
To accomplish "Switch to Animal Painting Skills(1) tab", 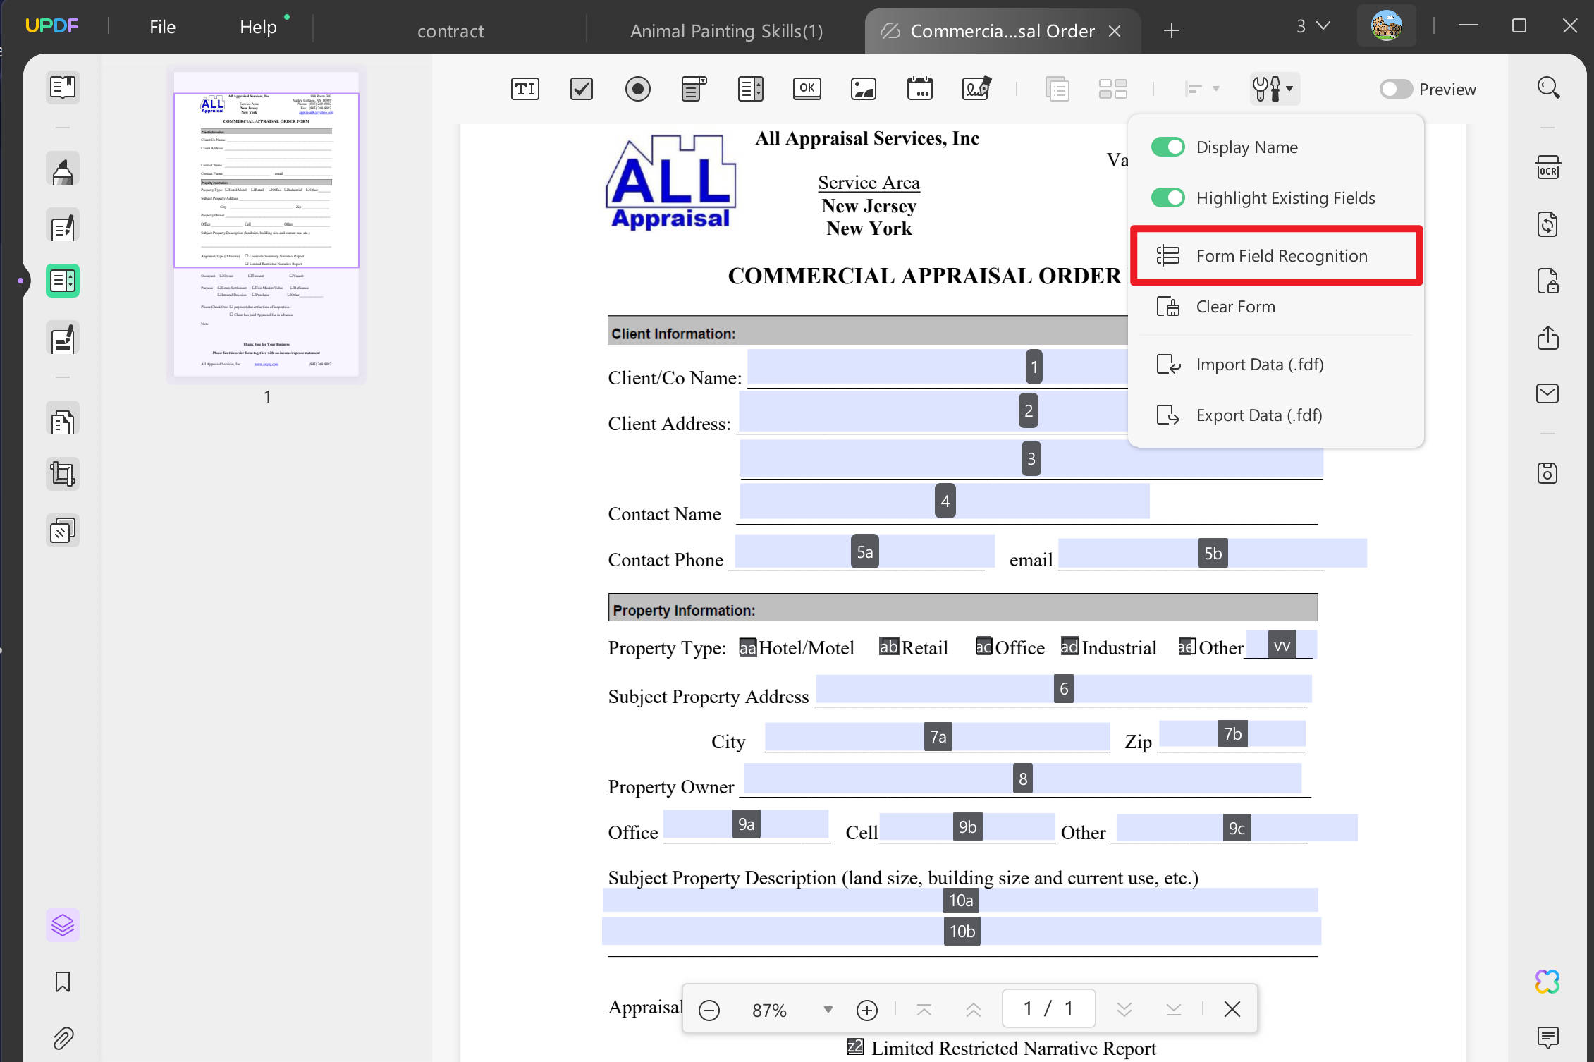I will 726,31.
